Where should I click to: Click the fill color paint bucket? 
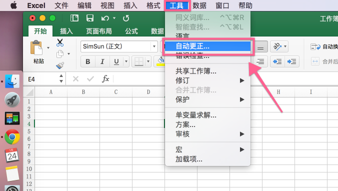(x=161, y=61)
